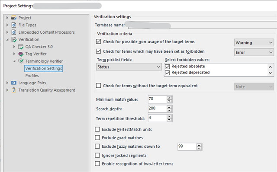Viewport: 277px width, 172px height.
Task: Increase the fuzzy match threshold value
Action: (199, 145)
